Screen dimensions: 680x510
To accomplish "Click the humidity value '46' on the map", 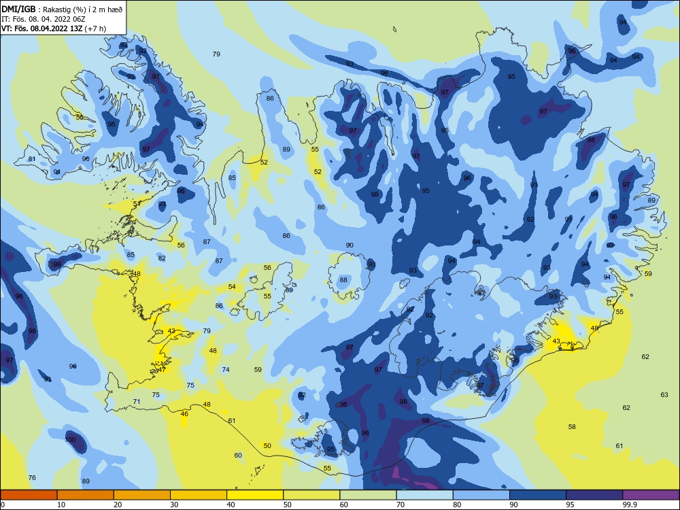I will pyautogui.click(x=184, y=413).
